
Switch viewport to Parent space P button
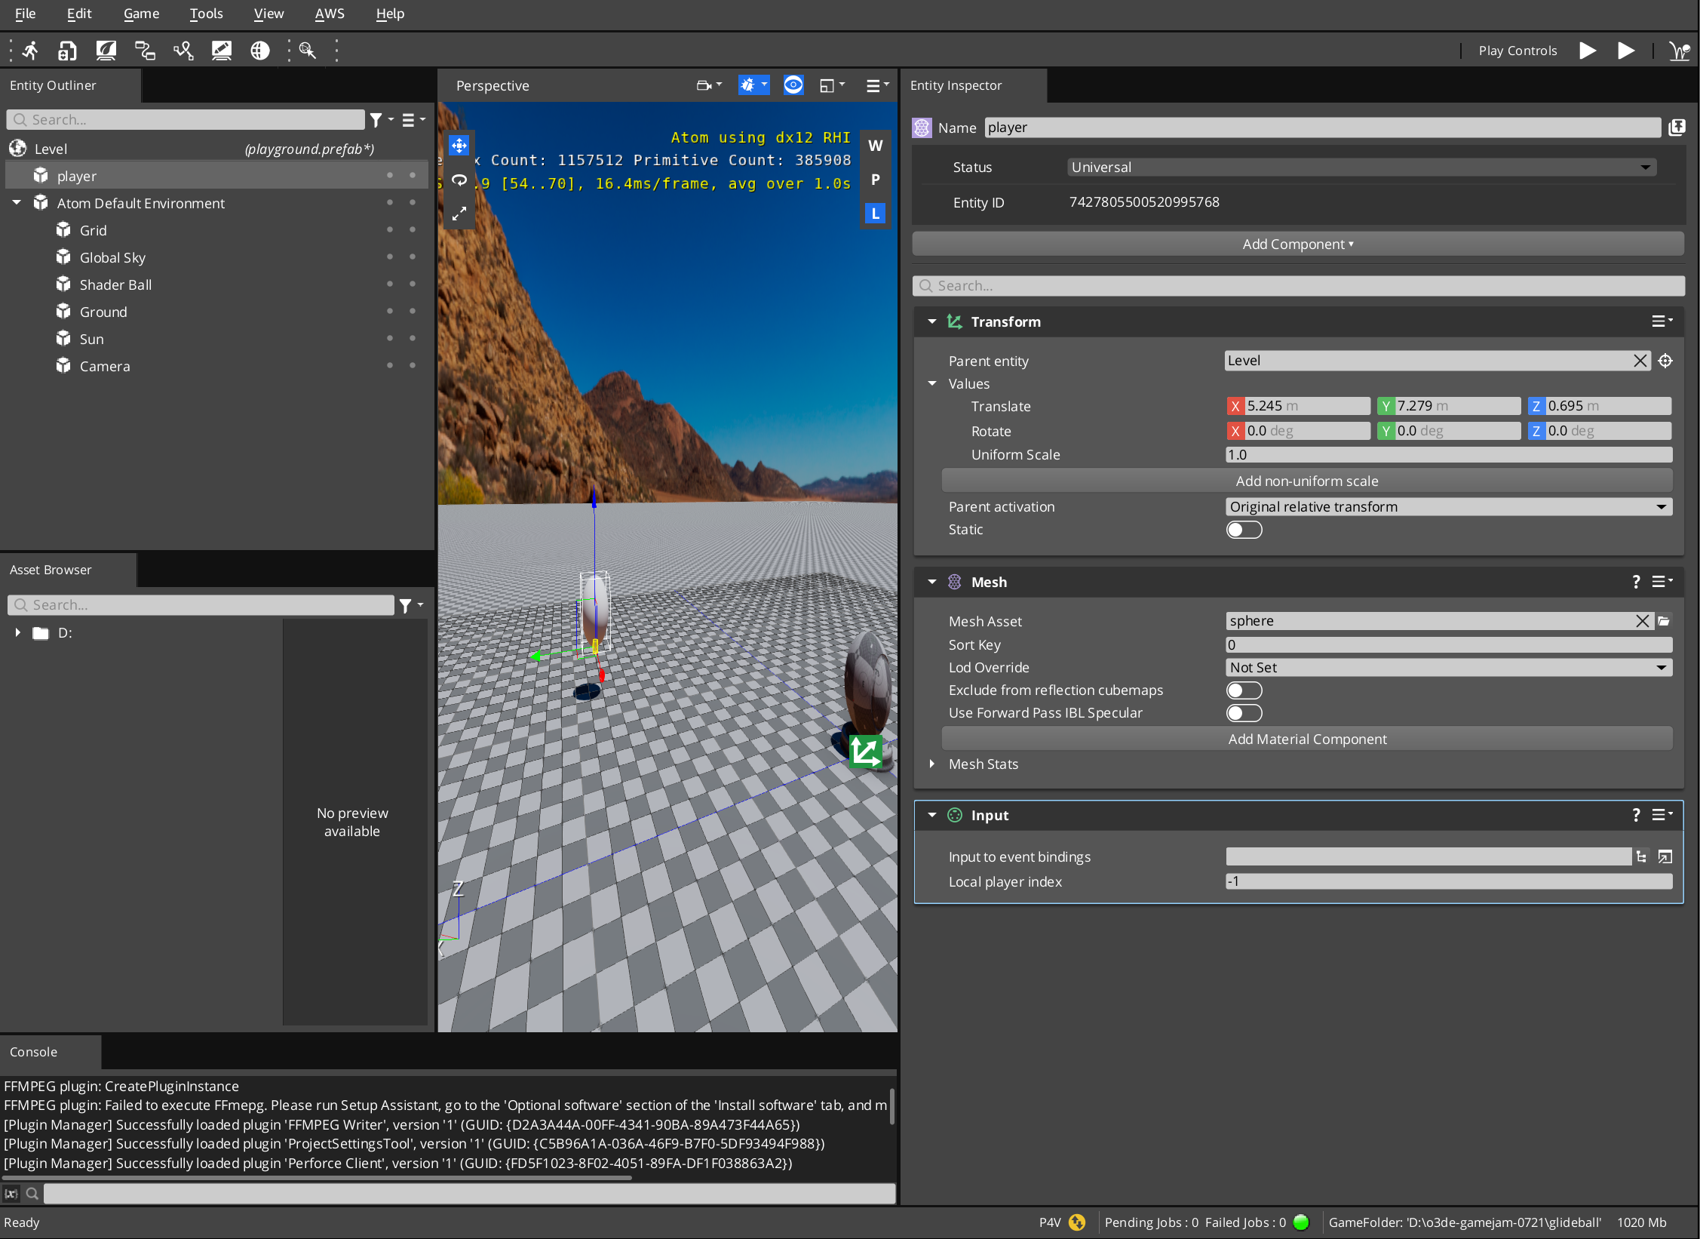coord(875,180)
